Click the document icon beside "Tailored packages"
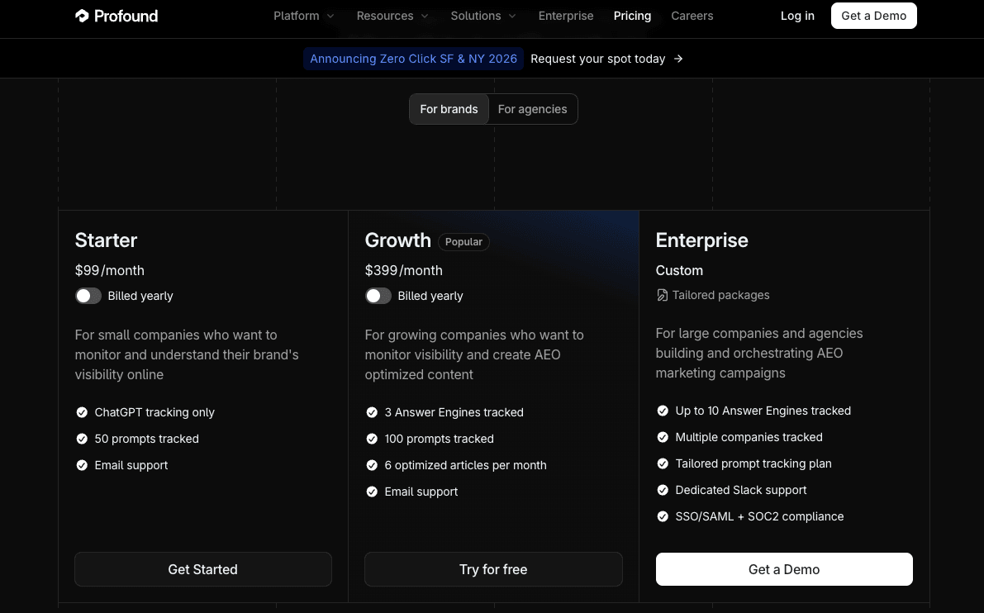 (x=663, y=295)
